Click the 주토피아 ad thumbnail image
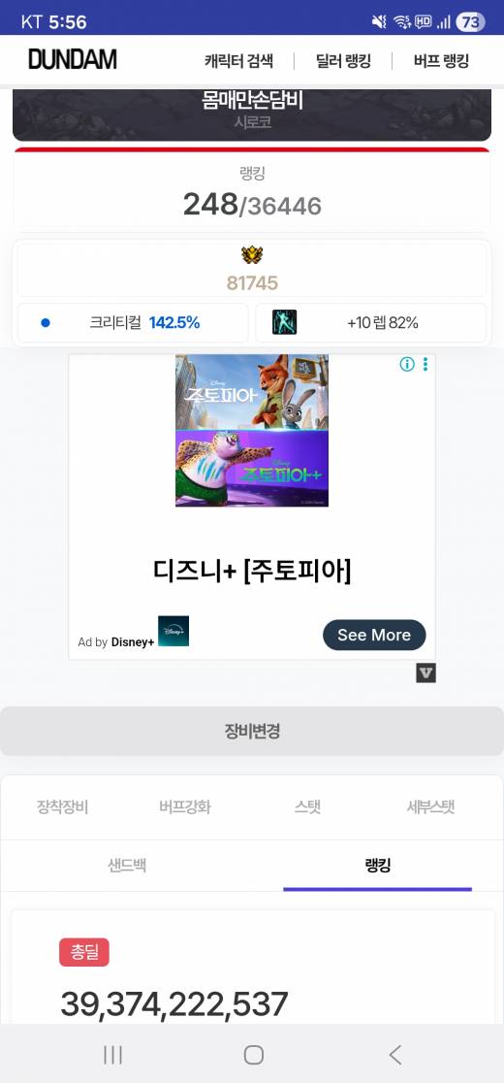The height and width of the screenshot is (1083, 504). coord(252,430)
